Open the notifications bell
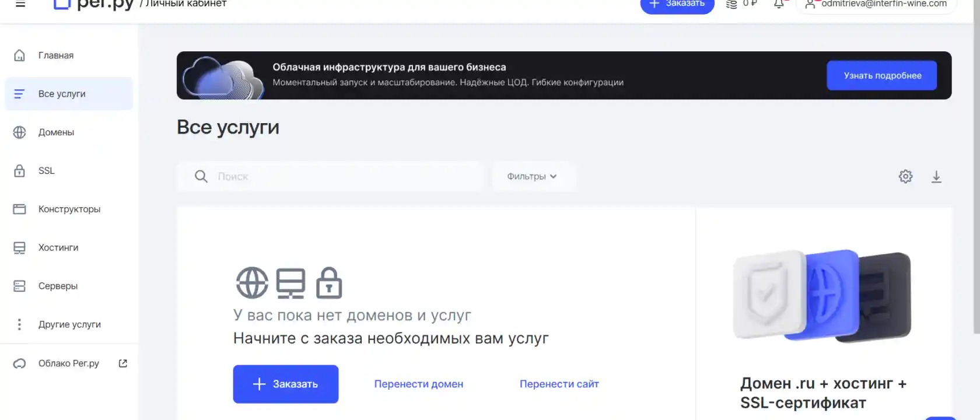The image size is (980, 420). [779, 3]
